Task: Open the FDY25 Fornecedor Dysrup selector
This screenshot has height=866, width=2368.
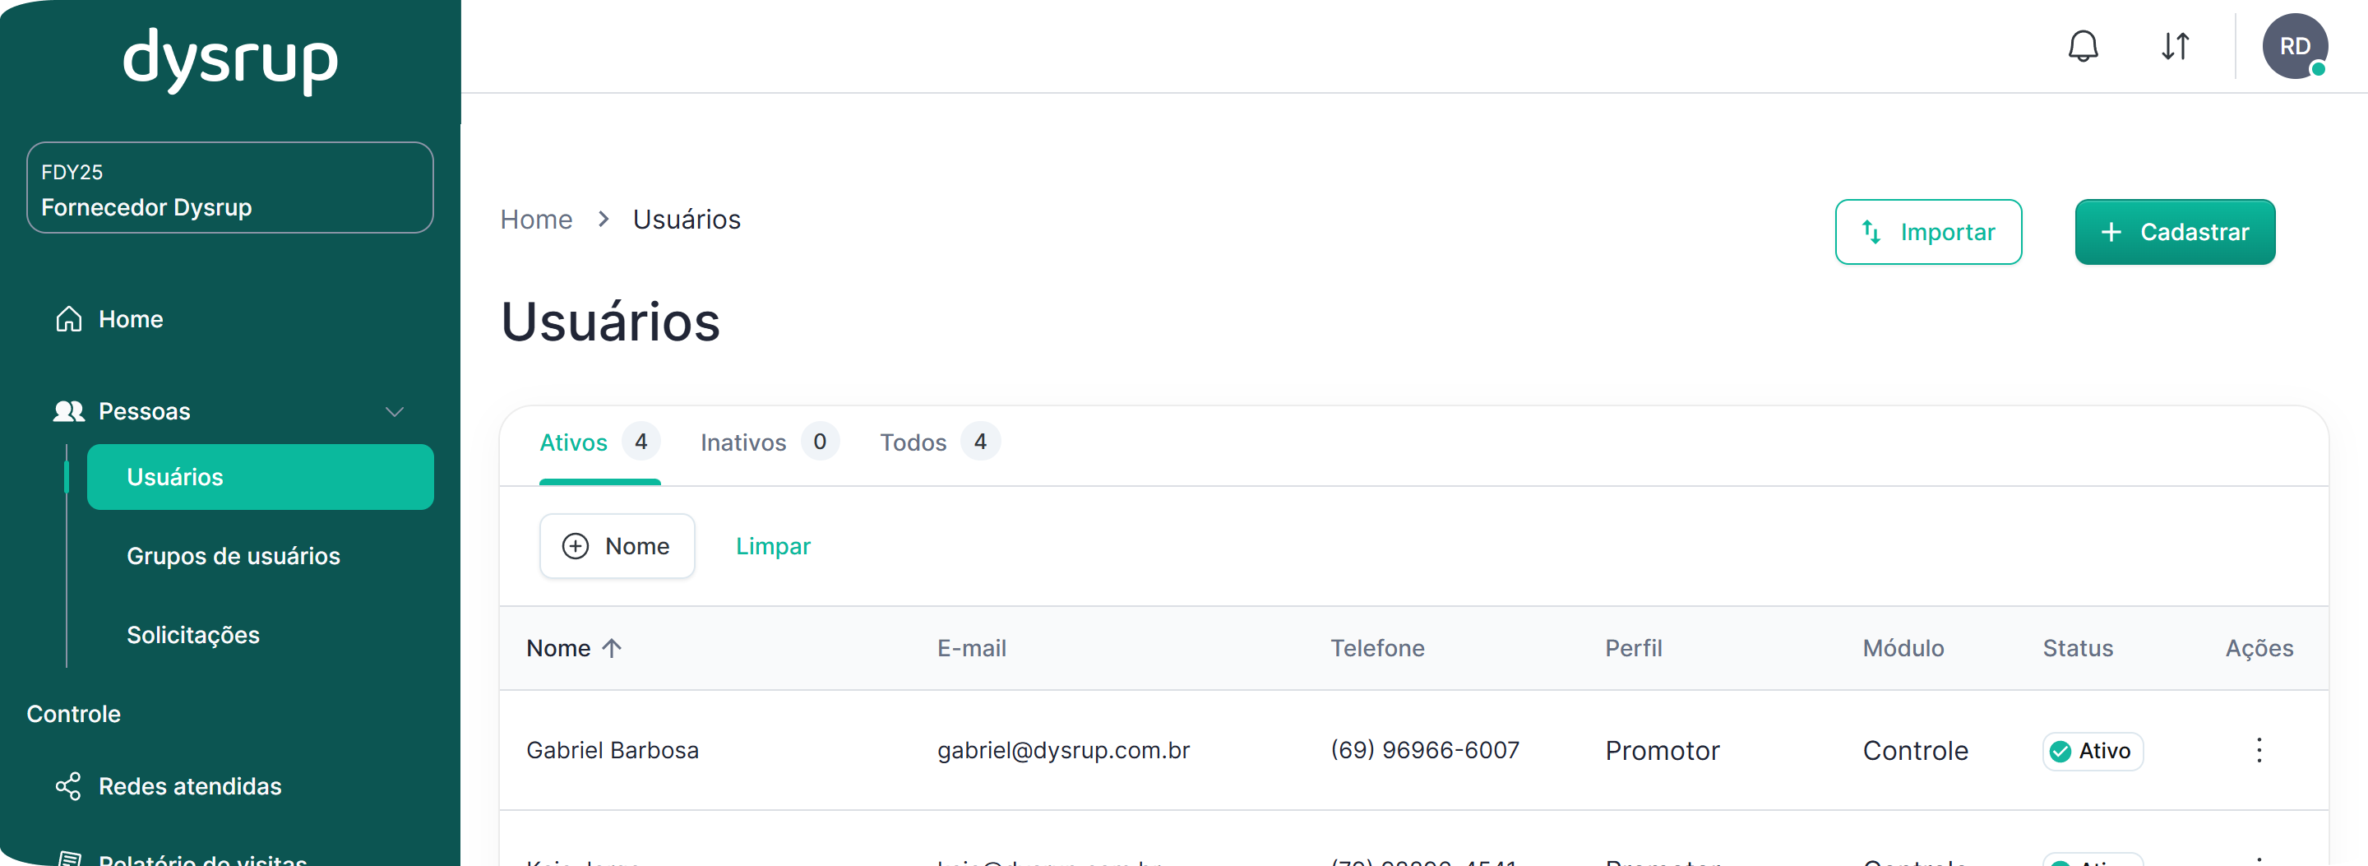Action: [230, 188]
